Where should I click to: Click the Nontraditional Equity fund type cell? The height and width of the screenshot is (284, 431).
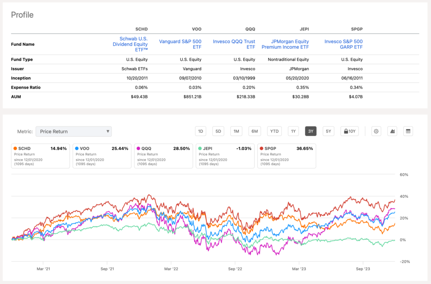point(288,60)
